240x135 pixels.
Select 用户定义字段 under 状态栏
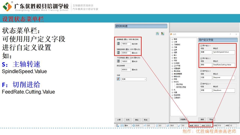181,87
